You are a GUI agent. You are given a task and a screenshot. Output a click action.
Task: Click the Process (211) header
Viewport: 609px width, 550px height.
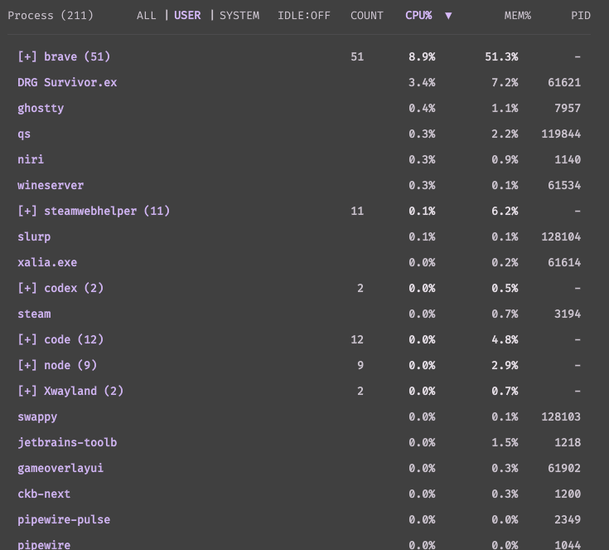[x=51, y=16]
